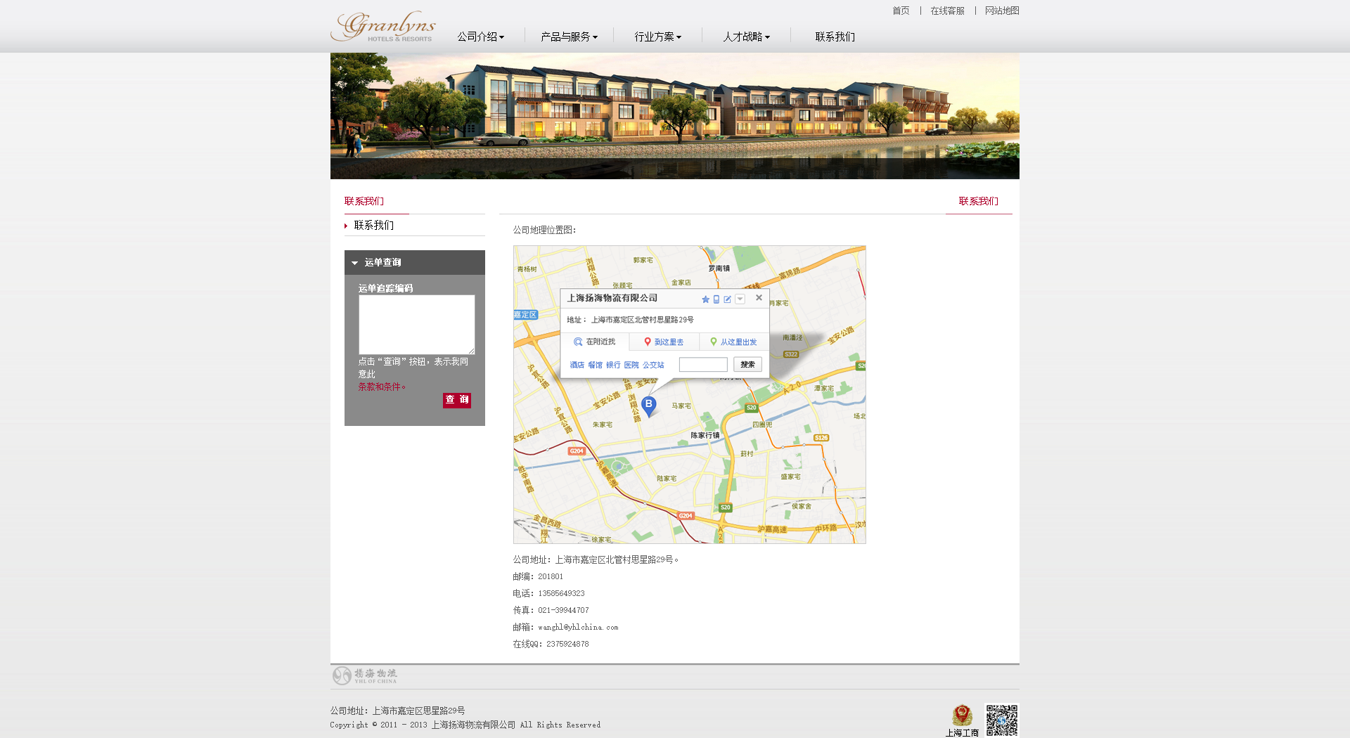The height and width of the screenshot is (738, 1350).
Task: Click the QR code image in footer
Action: point(1001,720)
